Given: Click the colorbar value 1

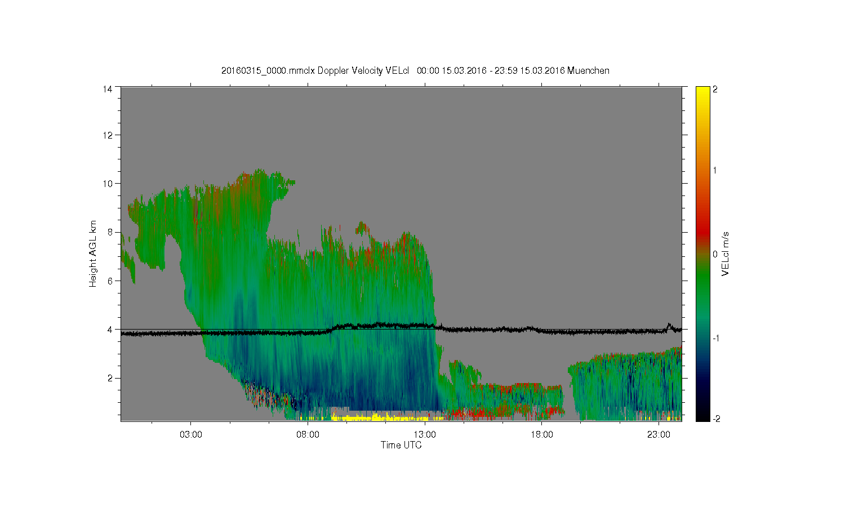Looking at the screenshot, I should point(715,171).
